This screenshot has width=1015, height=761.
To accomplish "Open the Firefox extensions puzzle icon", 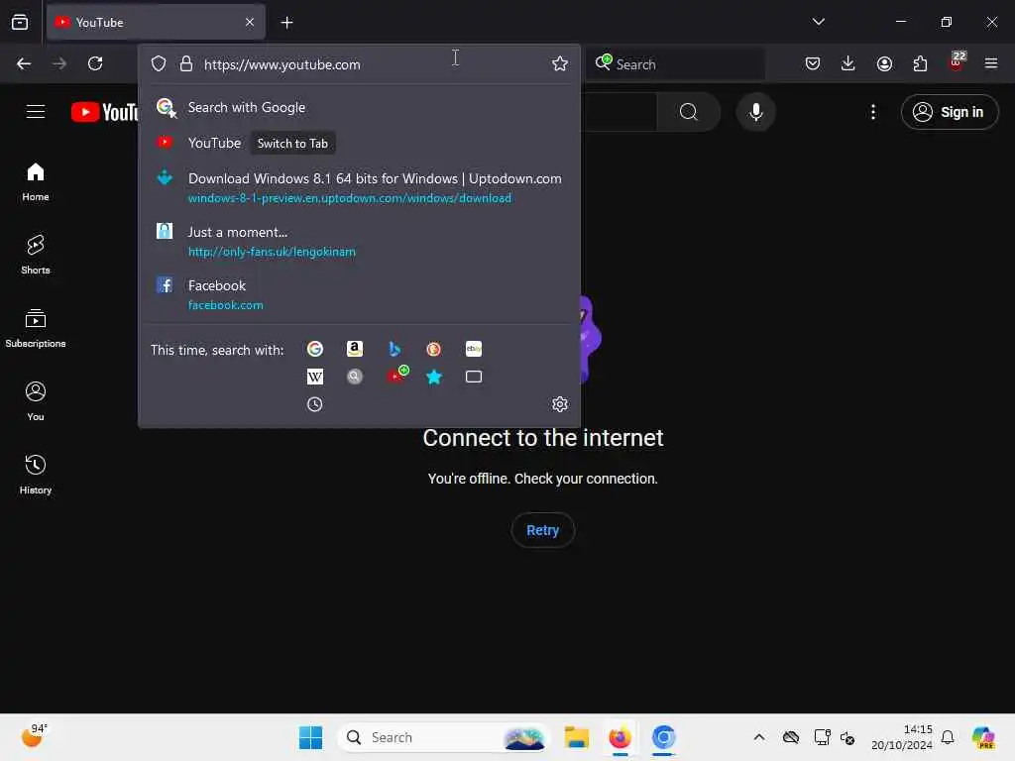I will [x=920, y=63].
